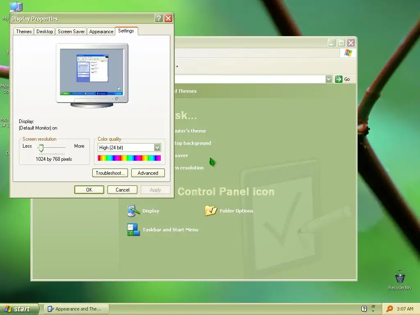Click the color quality rainbow bar
420x315 pixels.
point(129,158)
